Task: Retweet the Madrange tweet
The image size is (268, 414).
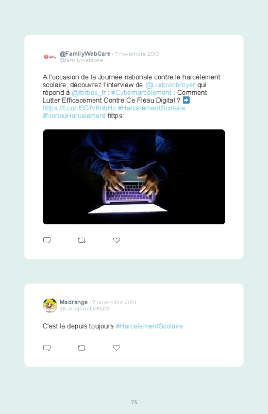Action: pyautogui.click(x=81, y=348)
